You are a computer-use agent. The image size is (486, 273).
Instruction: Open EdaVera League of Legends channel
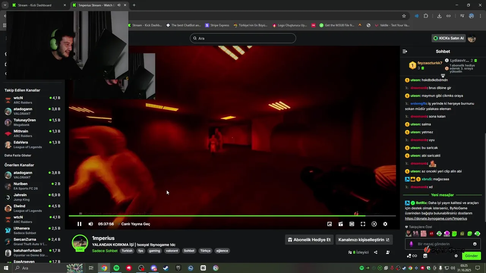pyautogui.click(x=32, y=144)
